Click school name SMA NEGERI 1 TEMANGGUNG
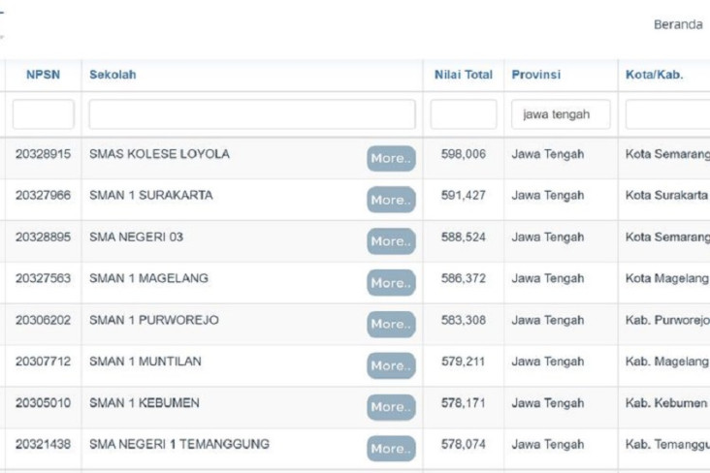The height and width of the screenshot is (473, 710). point(179,444)
